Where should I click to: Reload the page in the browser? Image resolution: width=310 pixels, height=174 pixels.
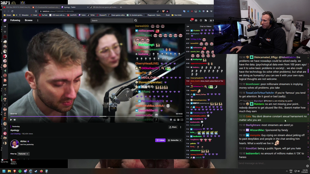(x=12, y=11)
